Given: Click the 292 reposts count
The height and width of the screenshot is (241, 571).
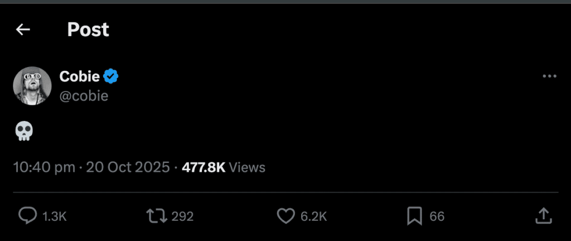Looking at the screenshot, I should coord(182,216).
